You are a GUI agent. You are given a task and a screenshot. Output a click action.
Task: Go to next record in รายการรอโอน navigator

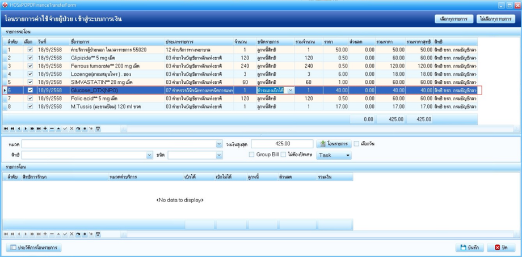point(26,128)
